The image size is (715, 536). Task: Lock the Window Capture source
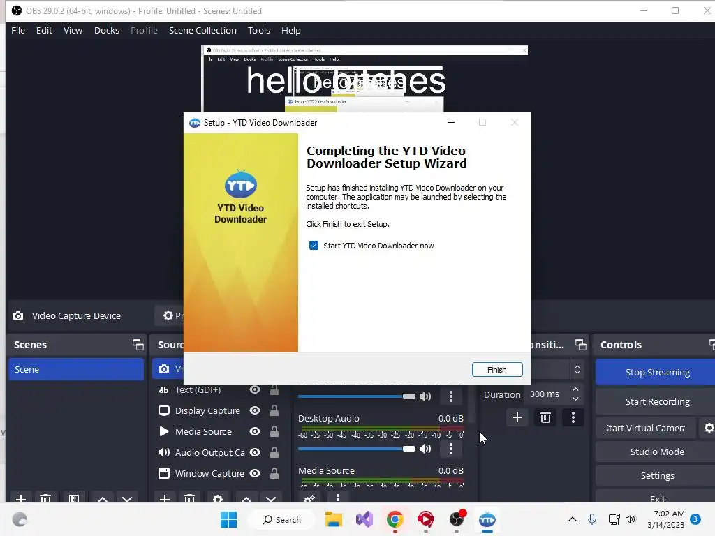point(274,474)
